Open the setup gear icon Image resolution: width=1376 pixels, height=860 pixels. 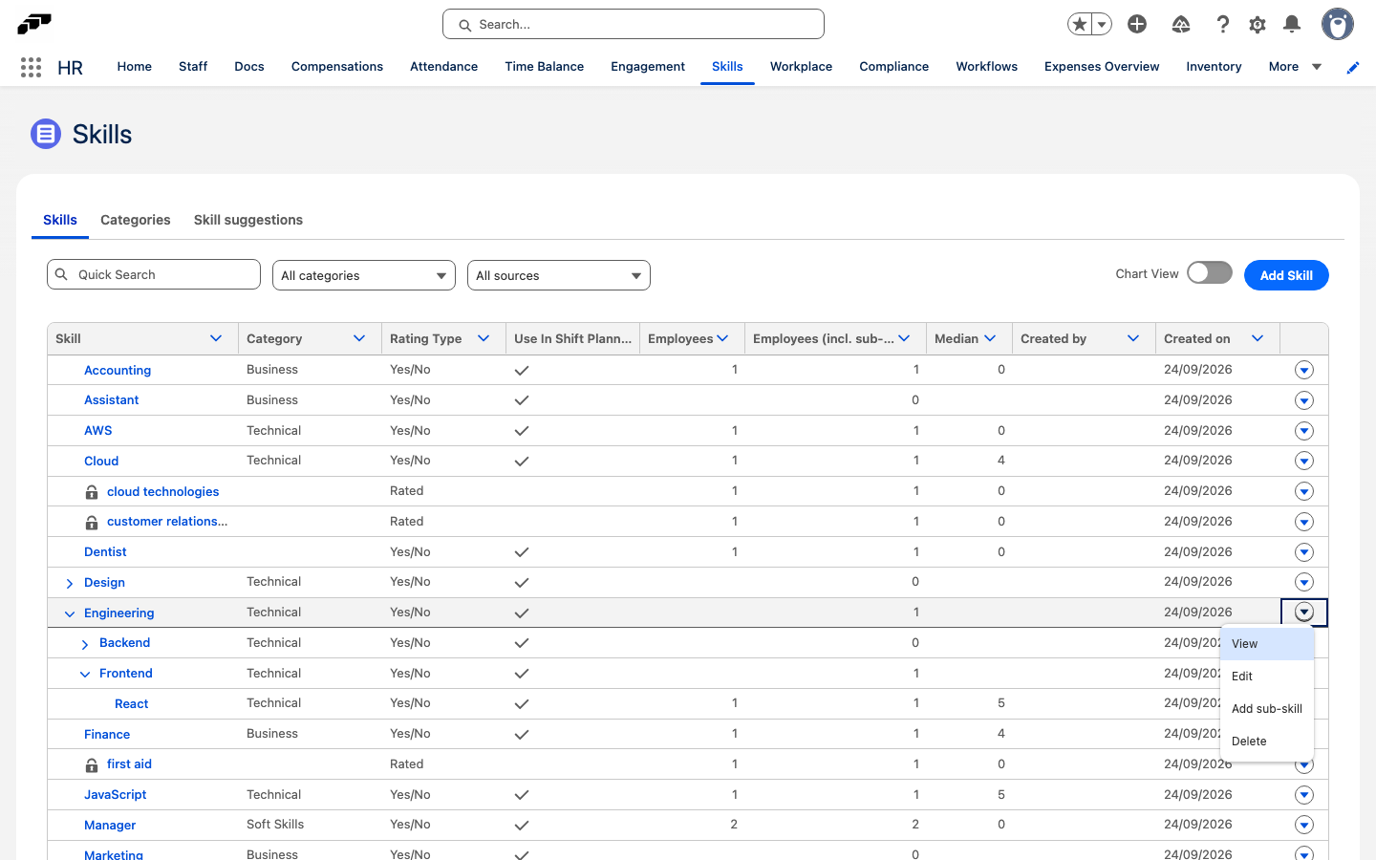1258,24
